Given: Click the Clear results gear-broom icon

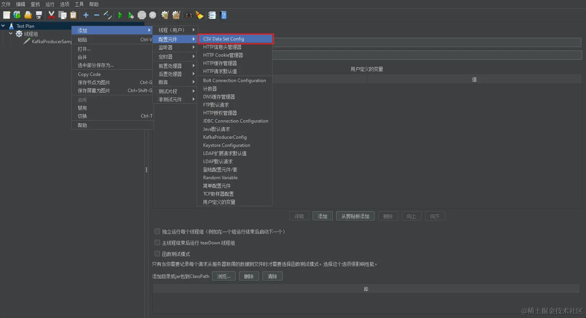Looking at the screenshot, I should coord(165,15).
